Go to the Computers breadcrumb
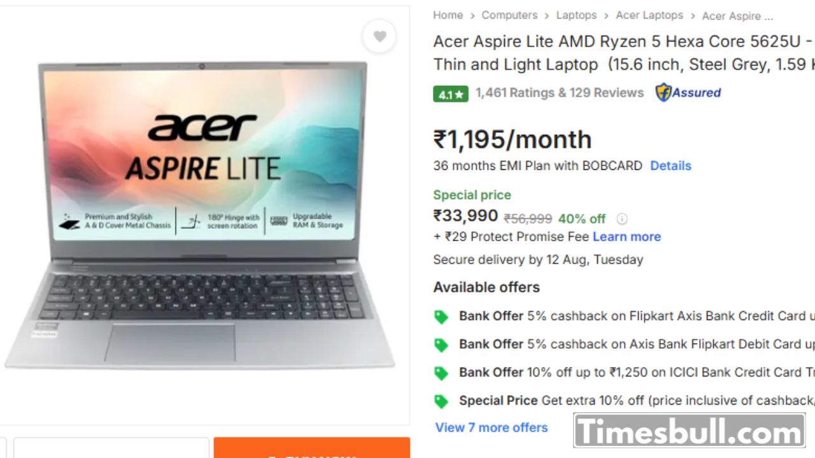The image size is (815, 458). coord(509,15)
